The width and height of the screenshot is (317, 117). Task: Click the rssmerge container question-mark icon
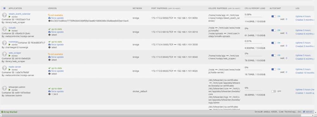tap(4, 43)
